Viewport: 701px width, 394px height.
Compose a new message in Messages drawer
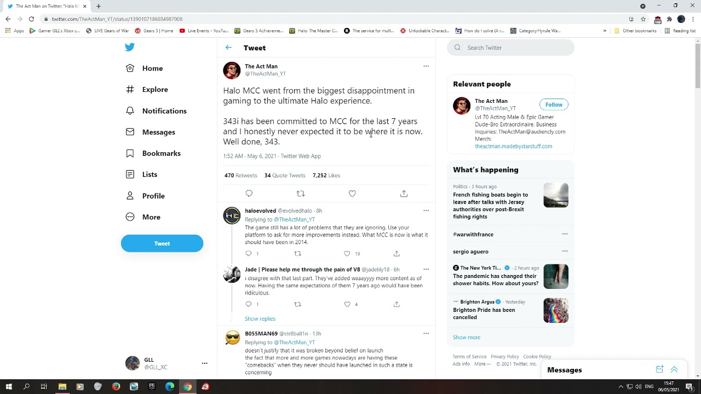(659, 370)
